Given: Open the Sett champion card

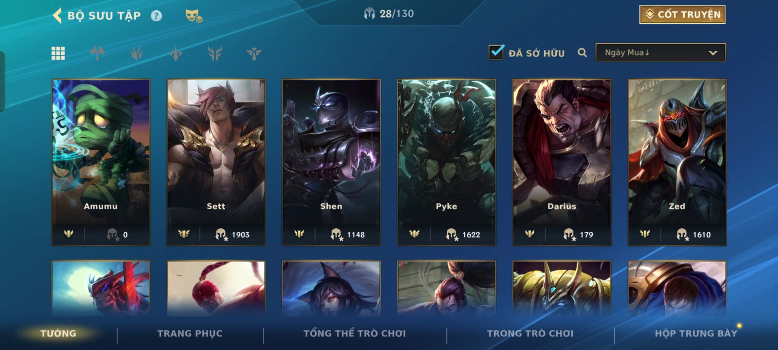Looking at the screenshot, I should pyautogui.click(x=216, y=162).
